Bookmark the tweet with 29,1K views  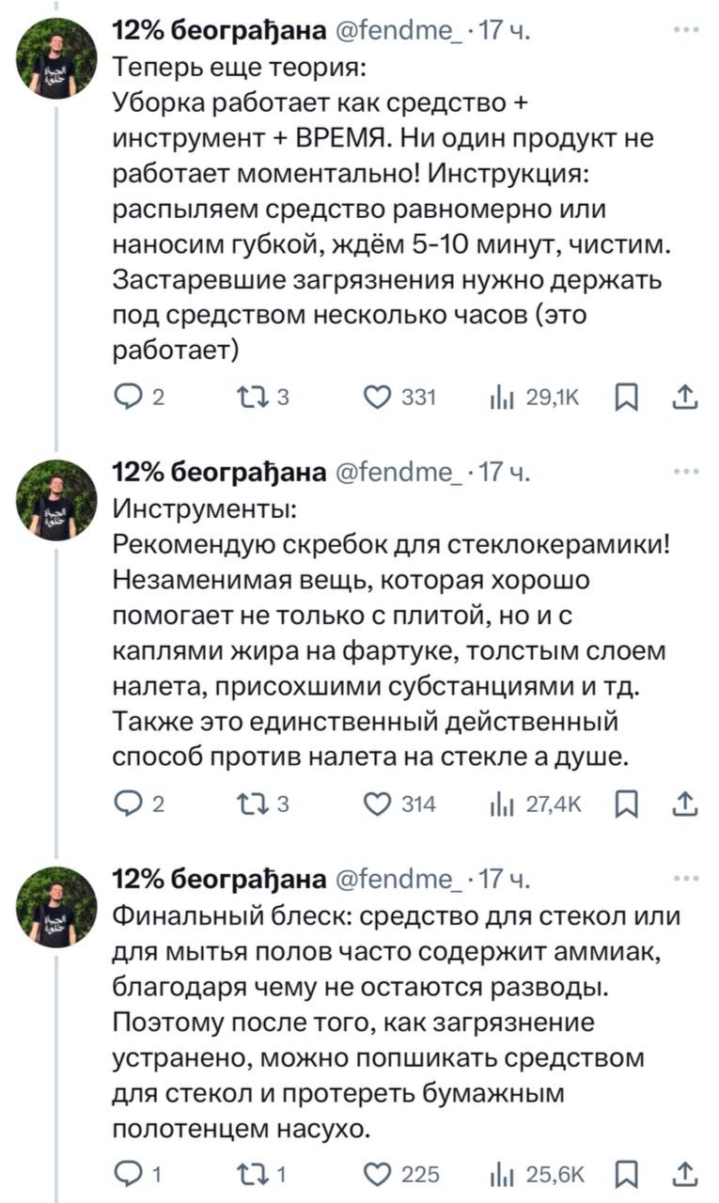(x=623, y=398)
